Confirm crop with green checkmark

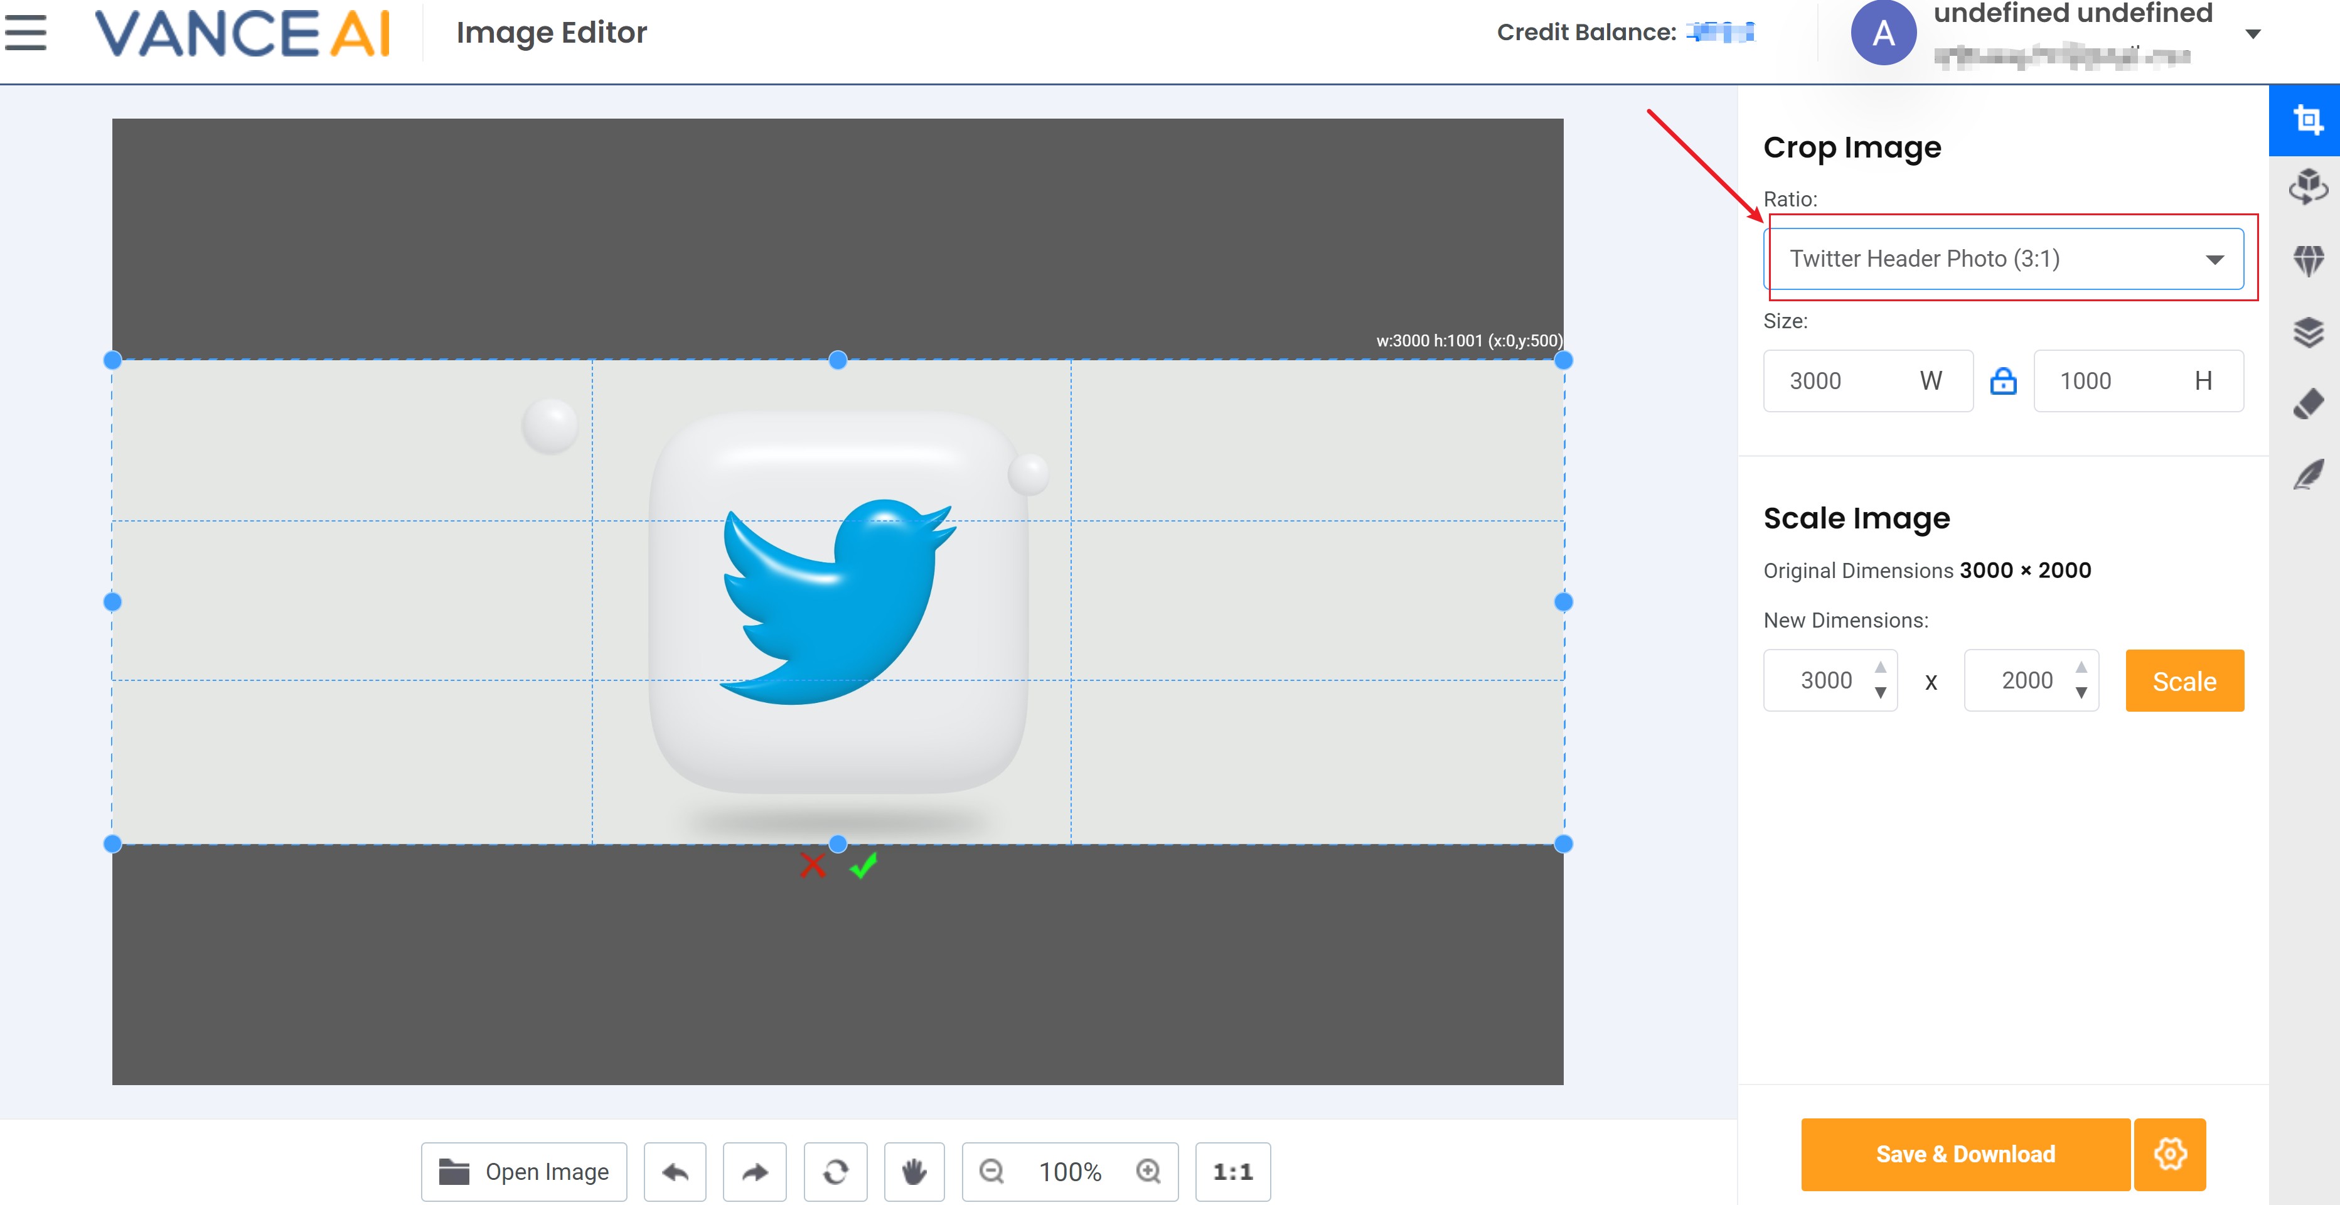coord(863,865)
